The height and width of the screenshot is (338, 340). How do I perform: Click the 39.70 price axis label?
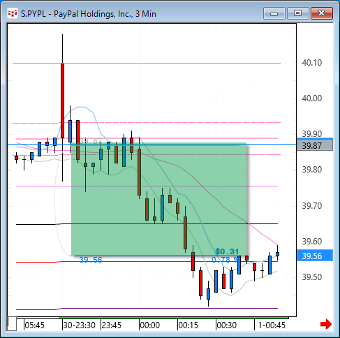tap(311, 205)
